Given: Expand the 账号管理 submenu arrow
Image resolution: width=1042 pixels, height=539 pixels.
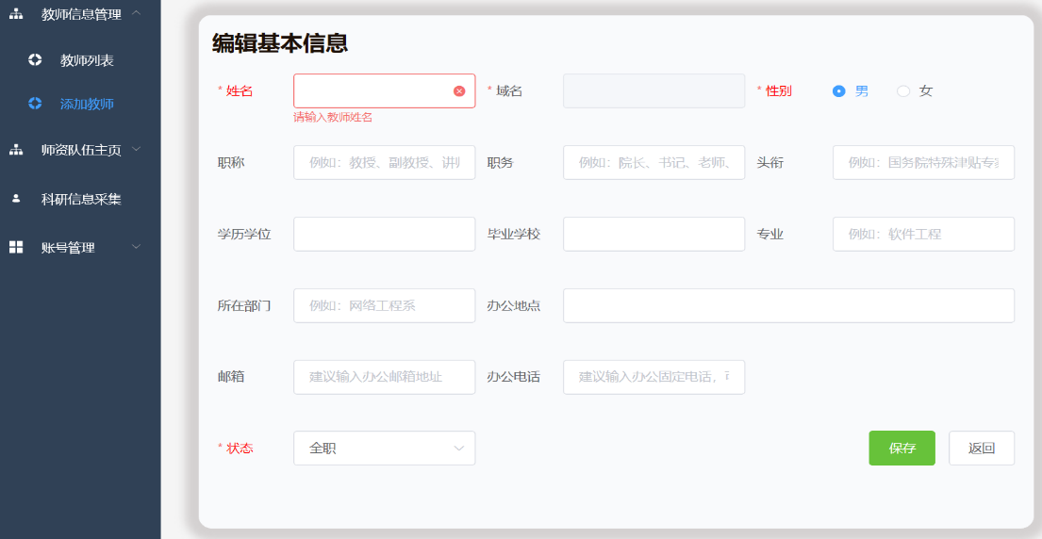Looking at the screenshot, I should point(137,247).
